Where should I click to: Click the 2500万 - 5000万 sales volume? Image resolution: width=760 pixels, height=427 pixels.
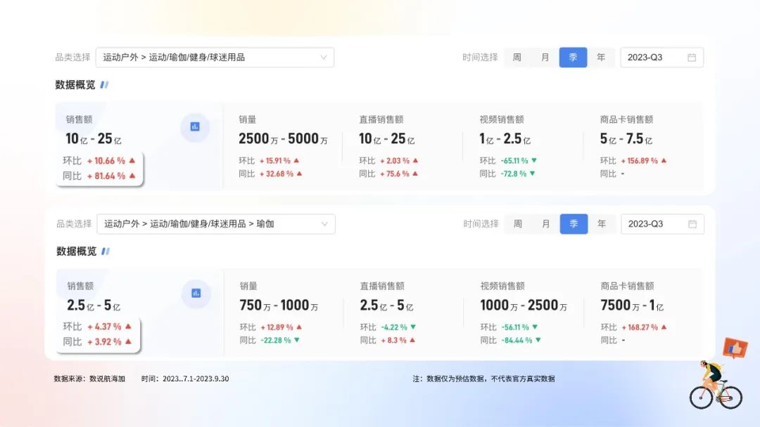click(x=283, y=139)
